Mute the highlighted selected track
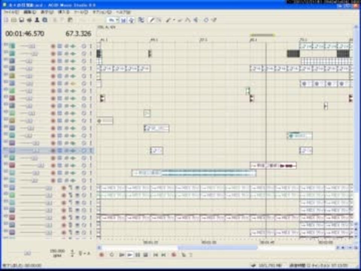This screenshot has width=361, height=271. [x=84, y=151]
